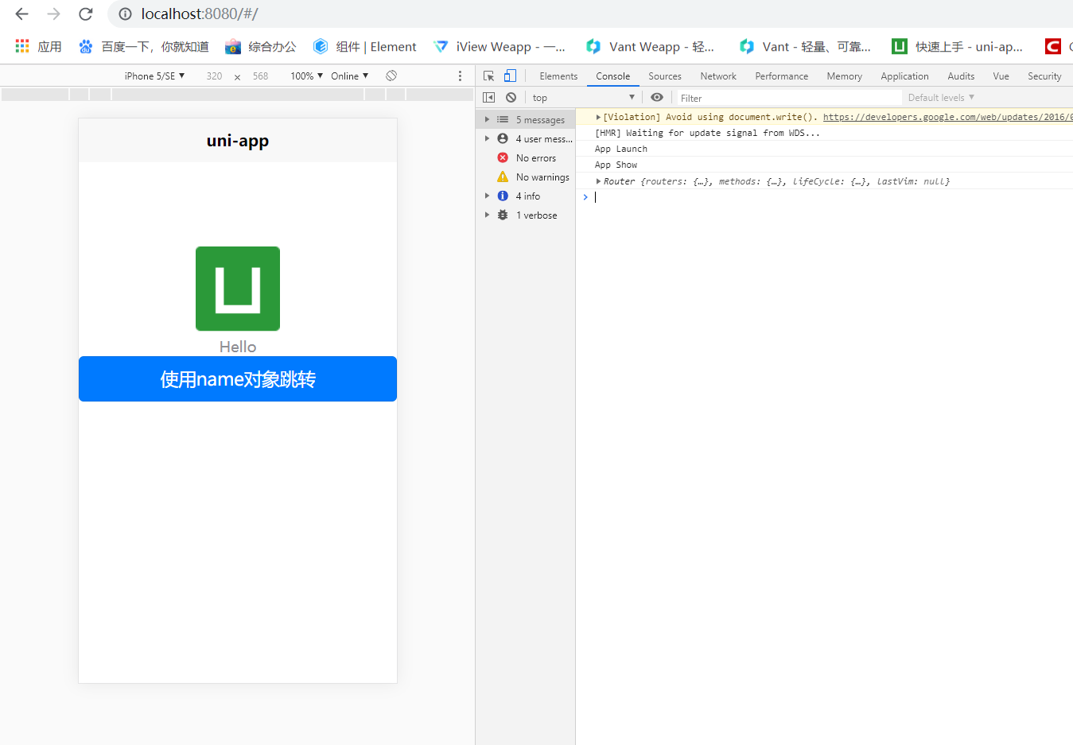Expand the Router object log

[598, 181]
